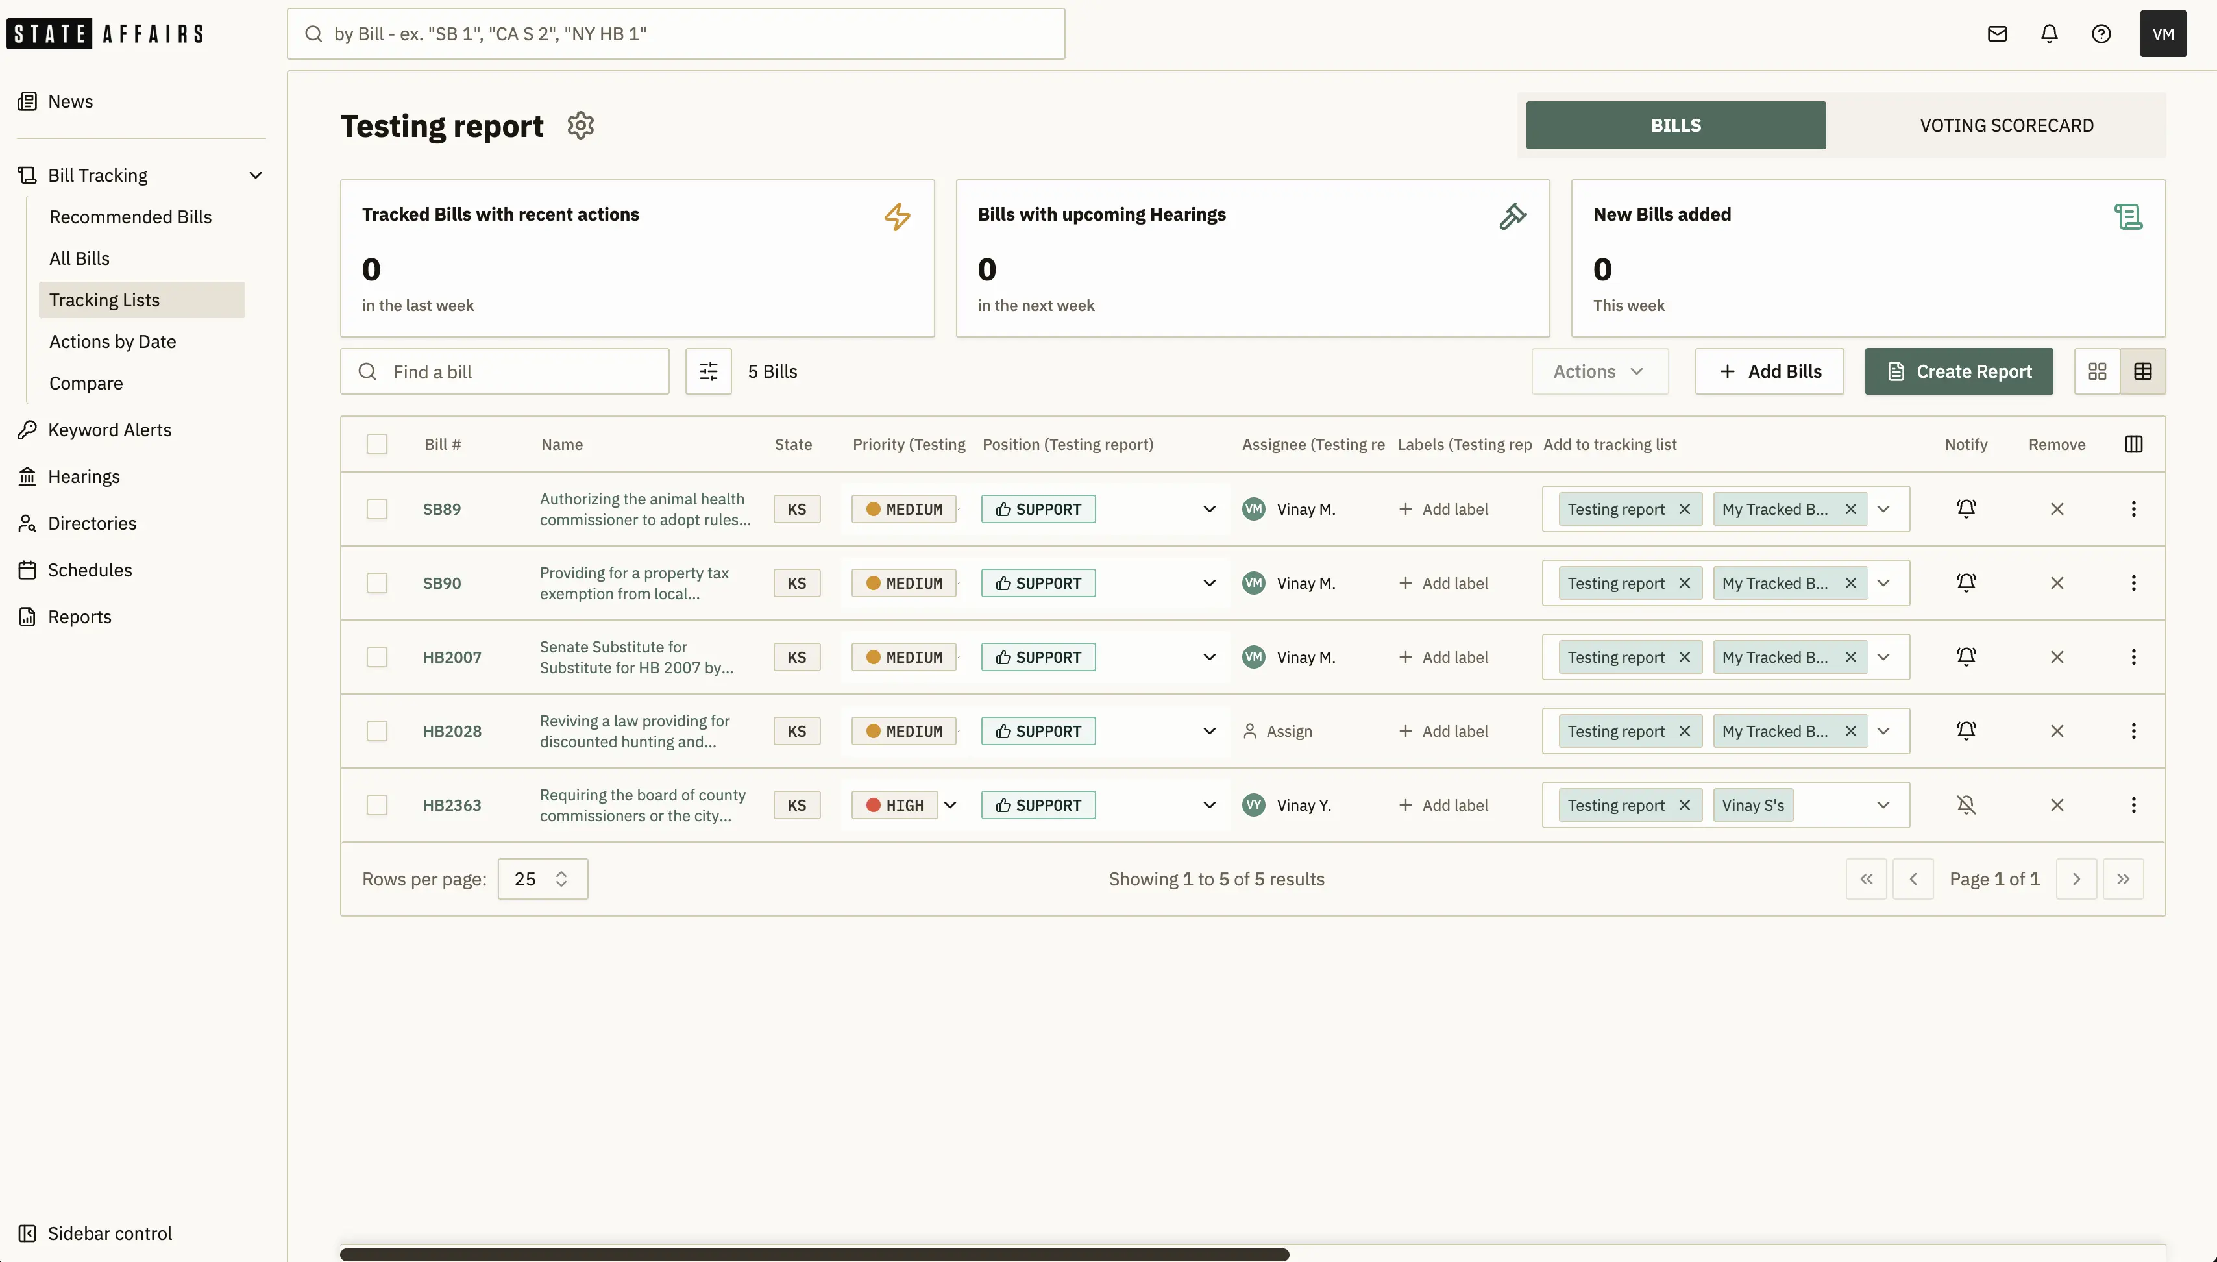Click the Add Bills button
2217x1262 pixels.
tap(1769, 372)
